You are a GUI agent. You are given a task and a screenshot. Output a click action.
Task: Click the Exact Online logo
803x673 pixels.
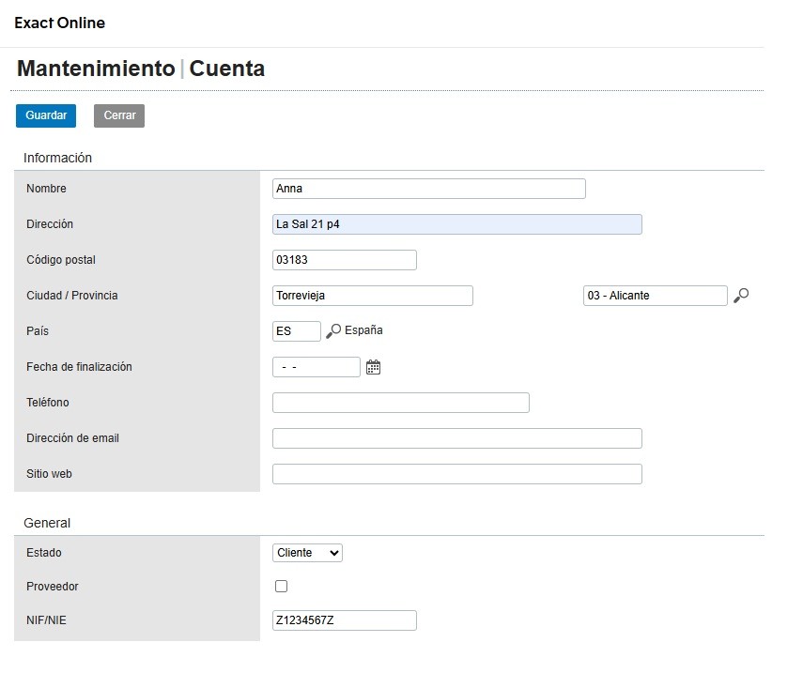[60, 23]
